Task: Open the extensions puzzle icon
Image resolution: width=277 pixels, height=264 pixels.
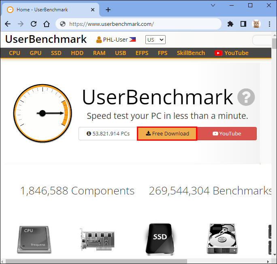Action: coord(230,24)
